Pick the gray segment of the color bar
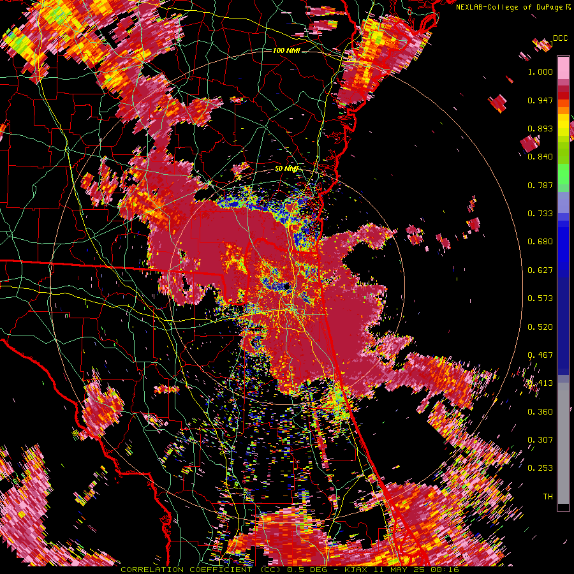The width and height of the screenshot is (574, 574). point(563,443)
